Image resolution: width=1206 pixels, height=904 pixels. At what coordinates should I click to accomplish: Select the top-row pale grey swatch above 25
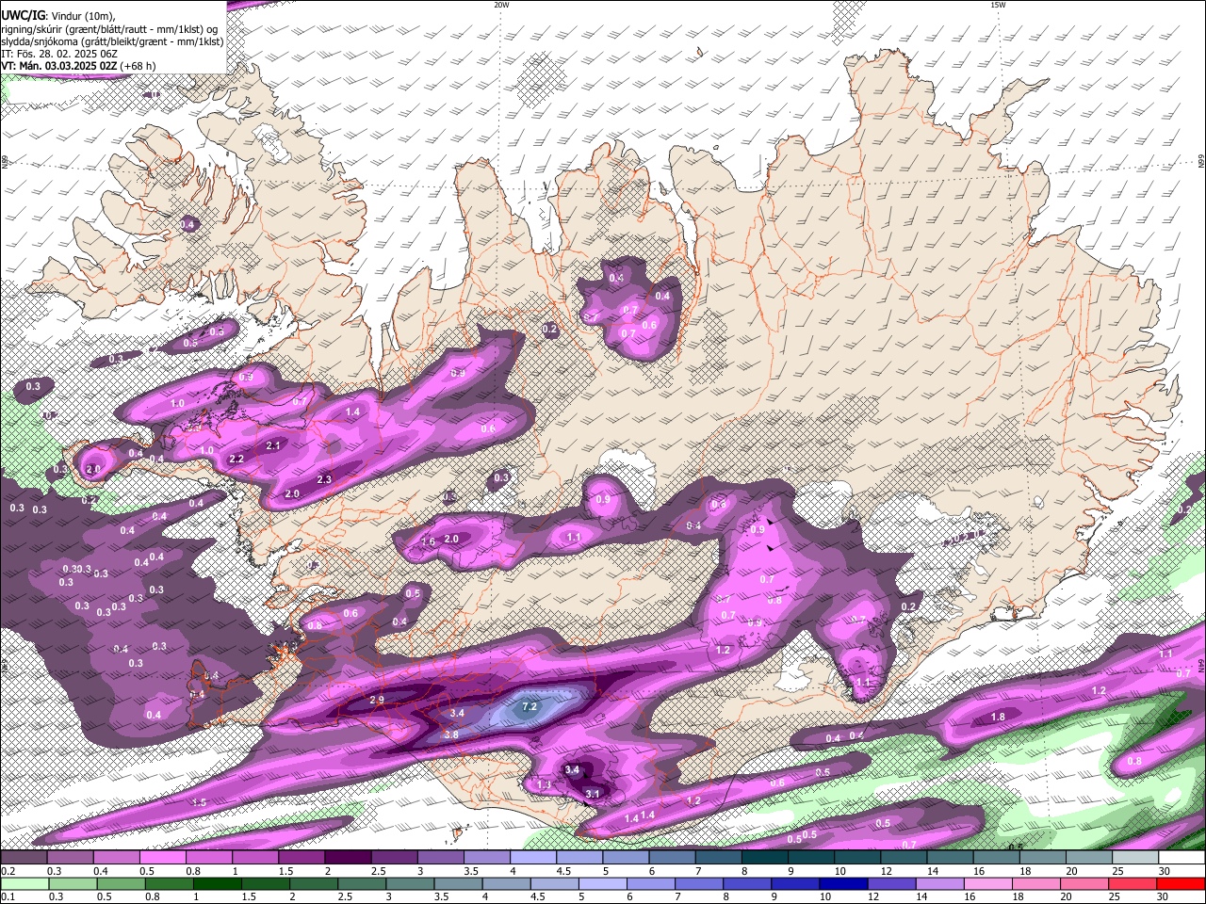1136,858
